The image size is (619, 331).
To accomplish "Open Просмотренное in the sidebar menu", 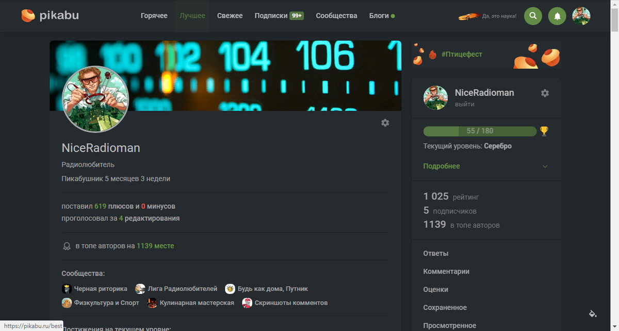I will 449,325.
